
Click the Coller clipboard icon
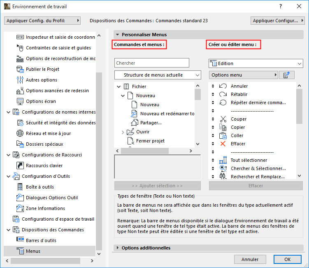(223, 135)
